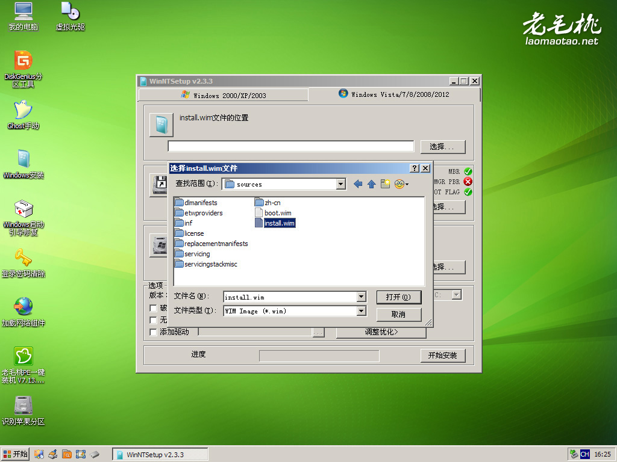
Task: Select the inf folder
Action: [x=184, y=223]
